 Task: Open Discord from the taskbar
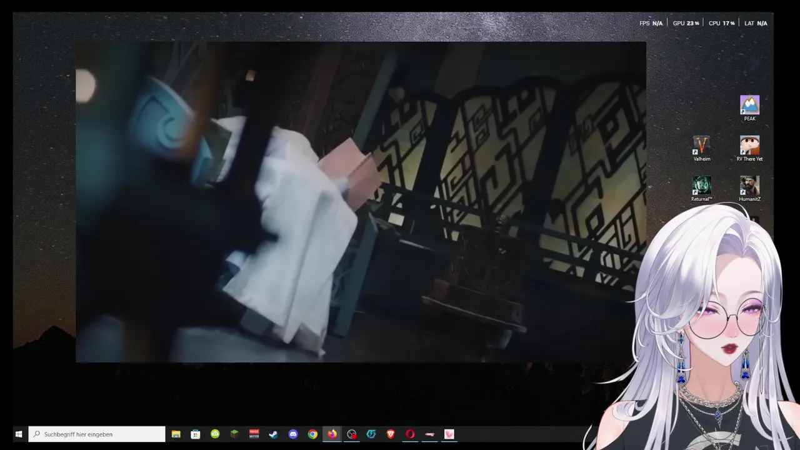(x=293, y=434)
